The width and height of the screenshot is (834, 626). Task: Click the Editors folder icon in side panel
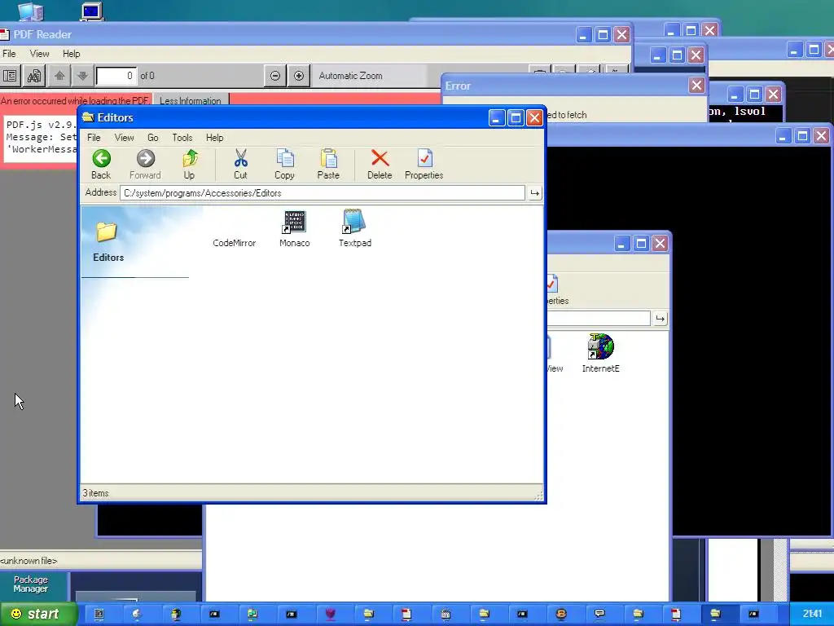coord(107,232)
